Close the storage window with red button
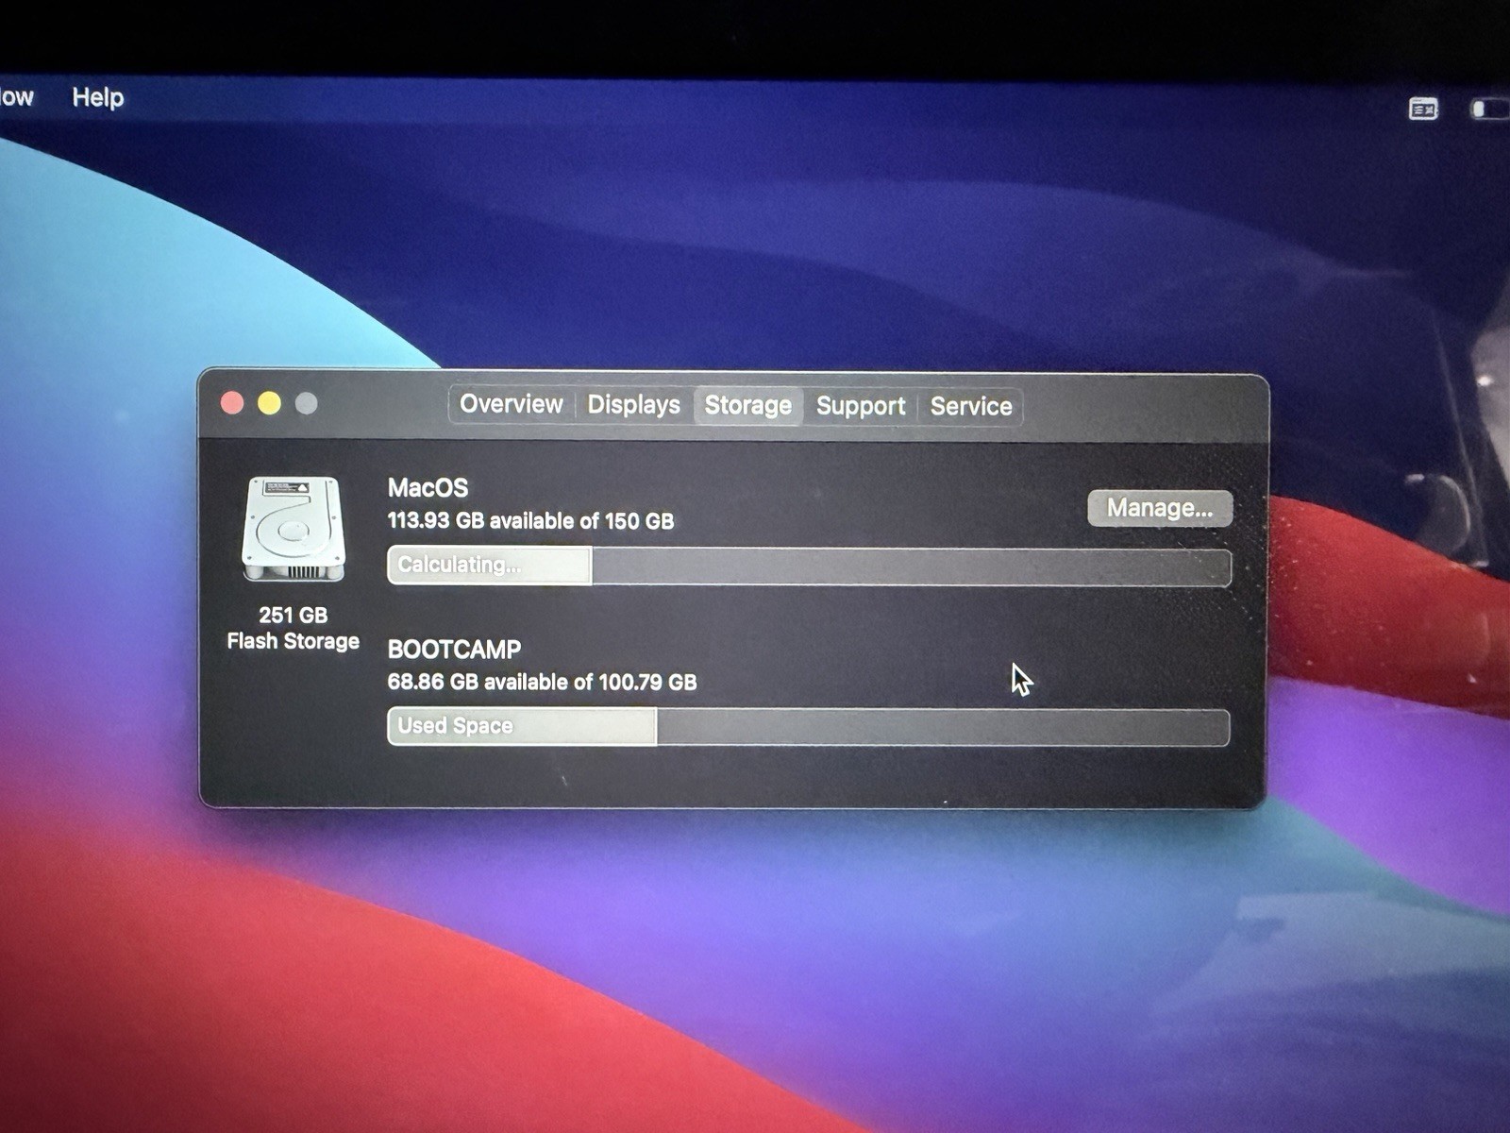Image resolution: width=1510 pixels, height=1133 pixels. pos(232,403)
